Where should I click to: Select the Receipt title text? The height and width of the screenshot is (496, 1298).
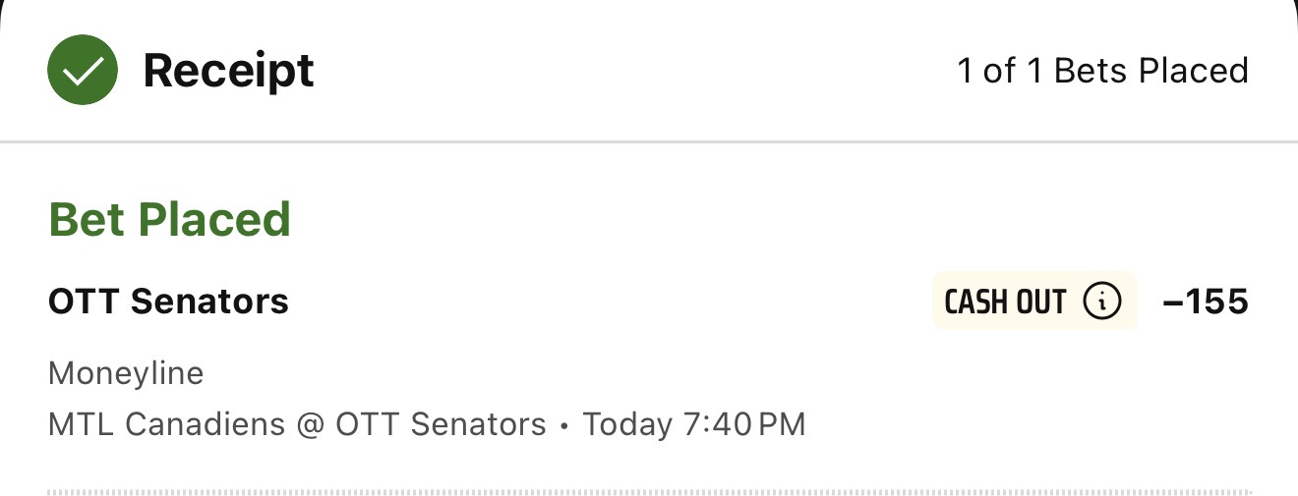click(228, 71)
